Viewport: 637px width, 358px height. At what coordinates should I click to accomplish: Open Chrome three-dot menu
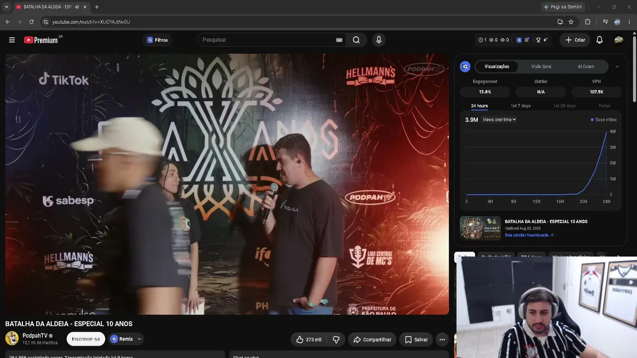629,22
